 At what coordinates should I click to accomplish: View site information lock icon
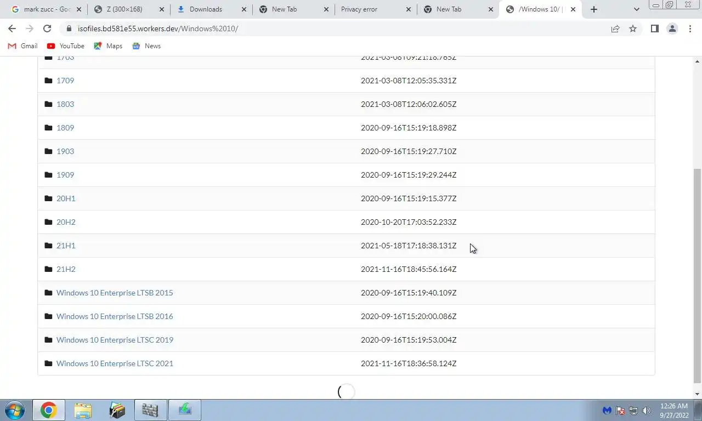tap(69, 29)
